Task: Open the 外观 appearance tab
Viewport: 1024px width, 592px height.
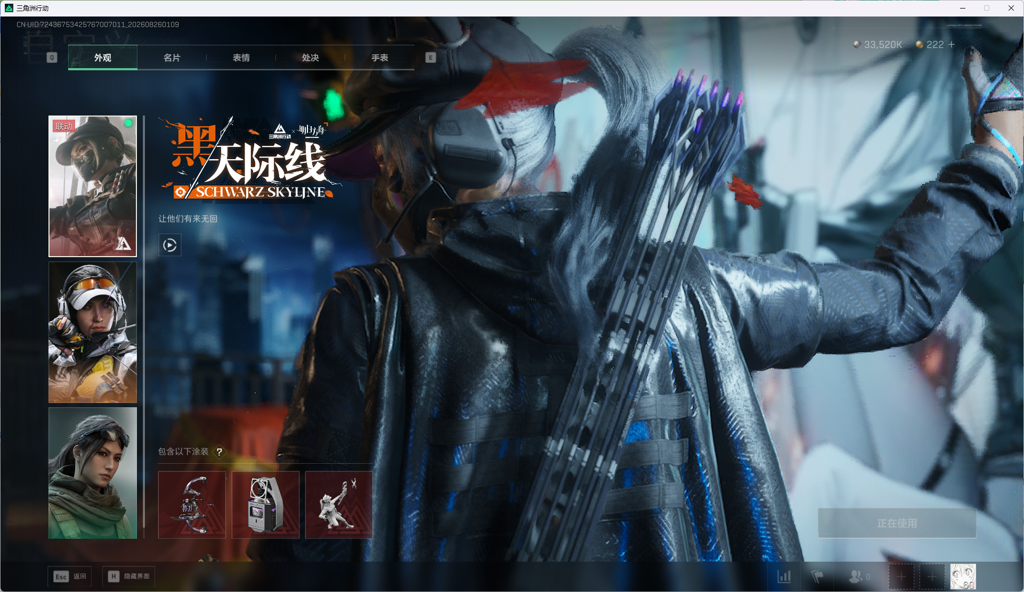Action: coord(103,57)
